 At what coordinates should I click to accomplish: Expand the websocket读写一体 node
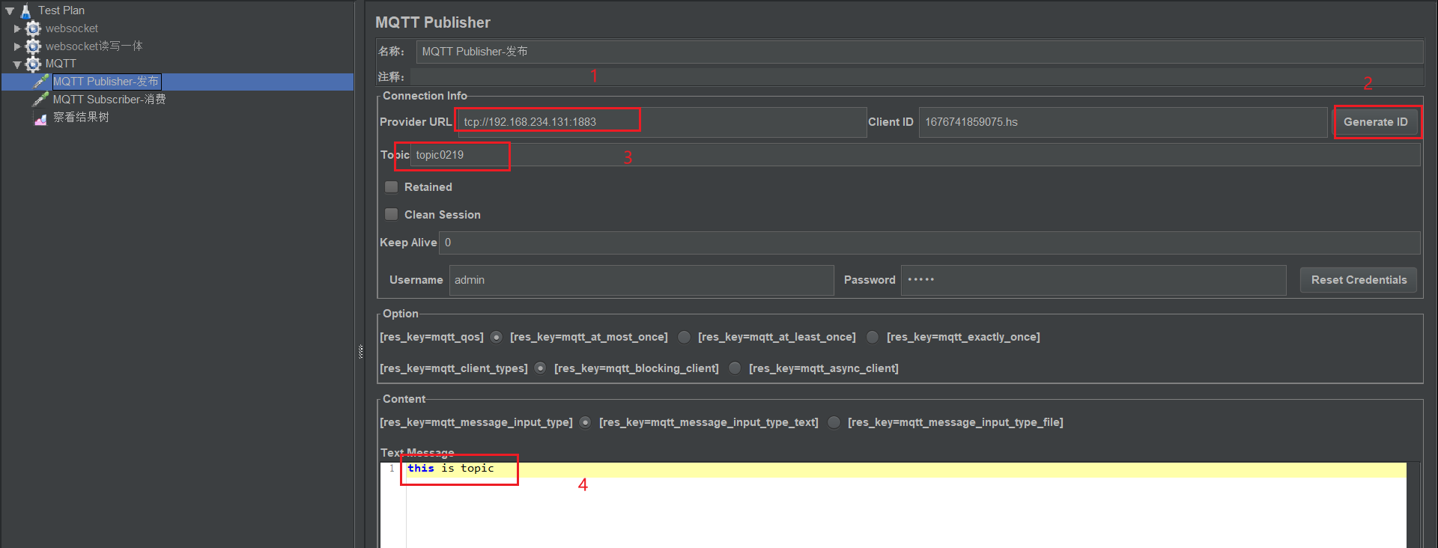pos(17,46)
